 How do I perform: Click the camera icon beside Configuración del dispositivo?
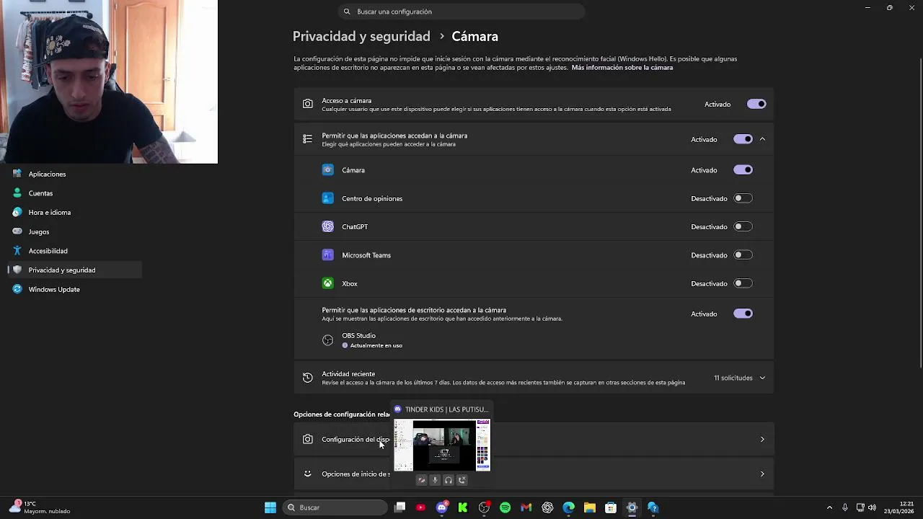click(308, 439)
